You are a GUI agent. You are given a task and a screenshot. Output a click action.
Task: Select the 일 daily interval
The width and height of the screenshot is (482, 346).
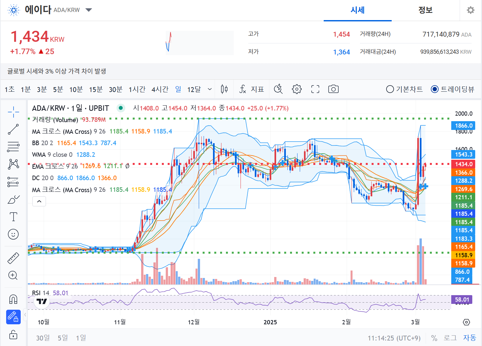click(x=178, y=89)
